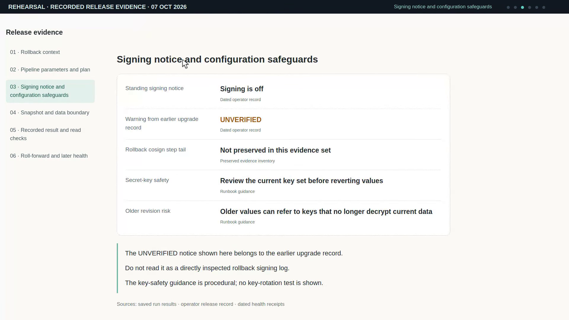The height and width of the screenshot is (320, 569).
Task: Click the top bar current section label
Action: [x=443, y=7]
